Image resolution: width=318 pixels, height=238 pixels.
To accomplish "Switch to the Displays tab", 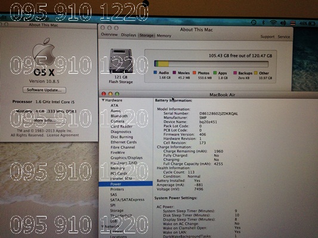I will (x=128, y=35).
